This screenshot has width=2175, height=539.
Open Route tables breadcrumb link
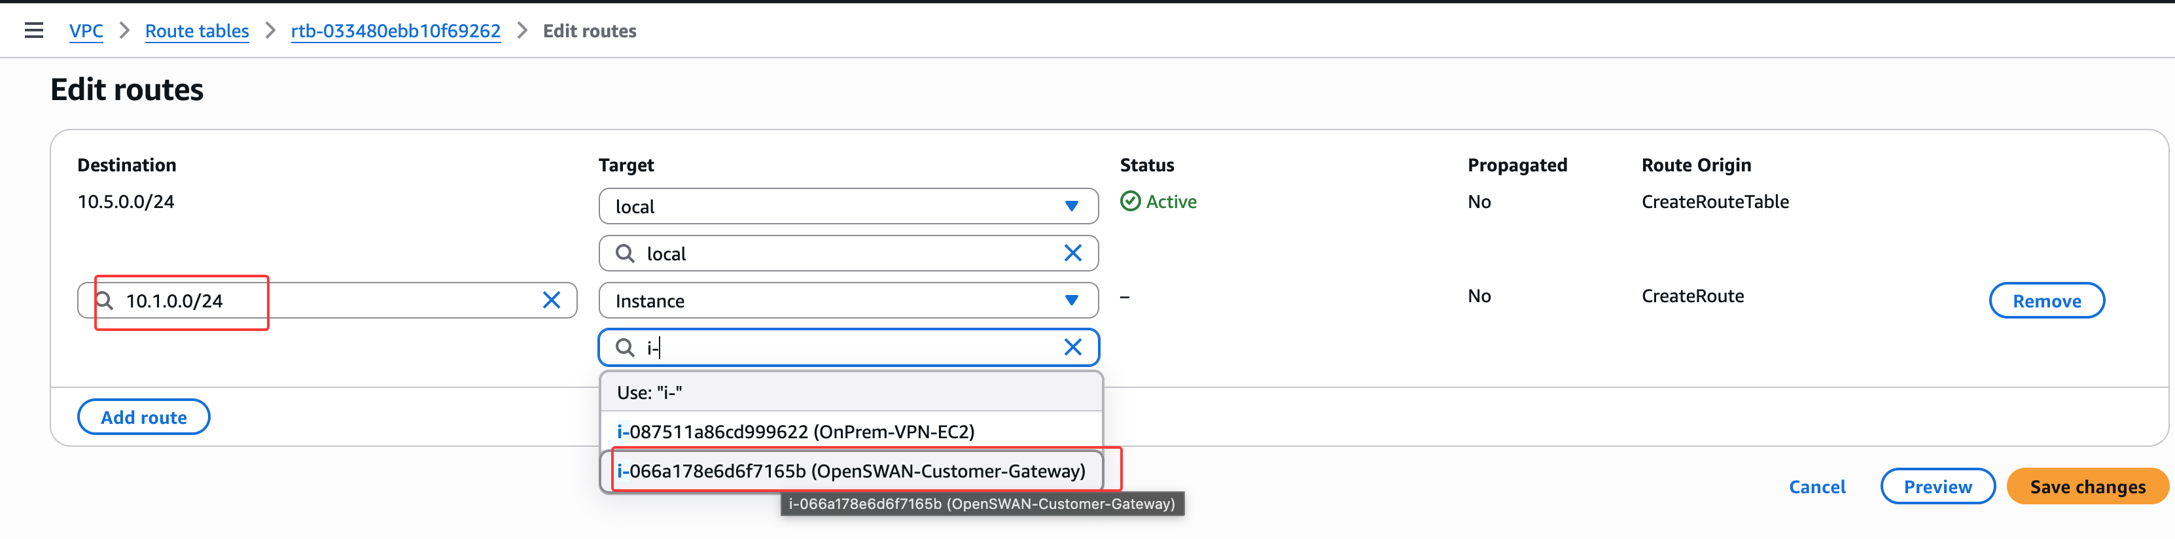pos(197,31)
